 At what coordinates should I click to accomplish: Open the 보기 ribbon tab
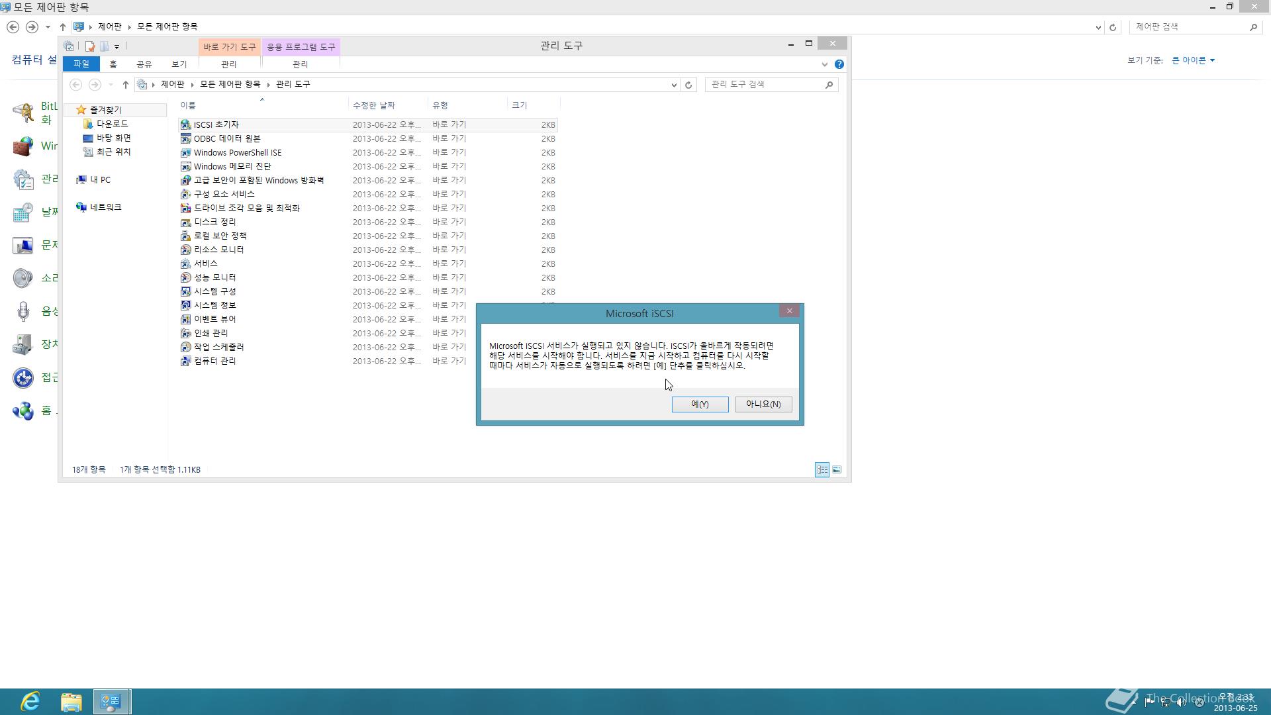point(179,64)
